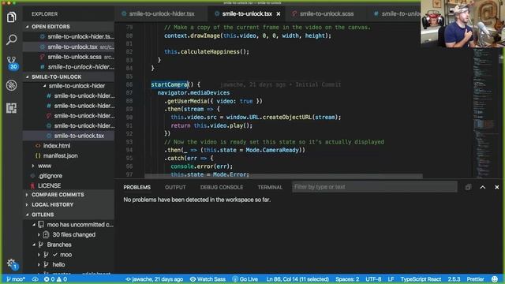Collapse the moo has uncommitted changes node
Screen dimensions: 505x284
click(34, 224)
